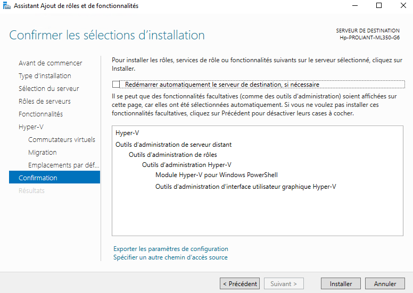Image resolution: width=413 pixels, height=293 pixels.
Task: Maximize the wizard window
Action: point(379,6)
